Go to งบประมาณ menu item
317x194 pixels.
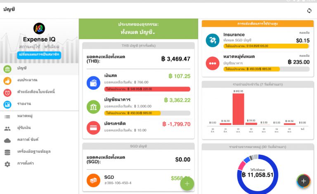27,80
